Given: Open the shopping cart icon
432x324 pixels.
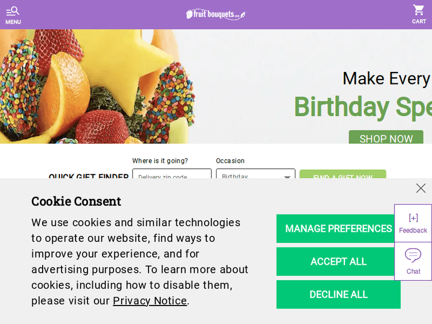Looking at the screenshot, I should click(419, 10).
